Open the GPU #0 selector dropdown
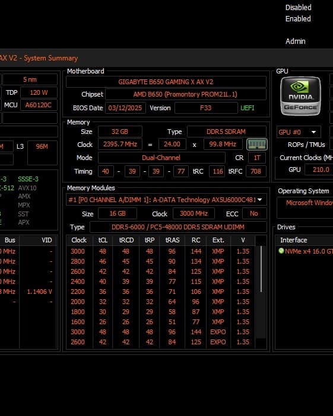Image resolution: width=333 pixels, height=416 pixels. (x=299, y=132)
